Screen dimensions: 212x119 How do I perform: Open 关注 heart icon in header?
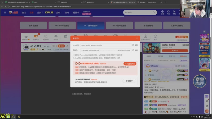tap(168, 12)
